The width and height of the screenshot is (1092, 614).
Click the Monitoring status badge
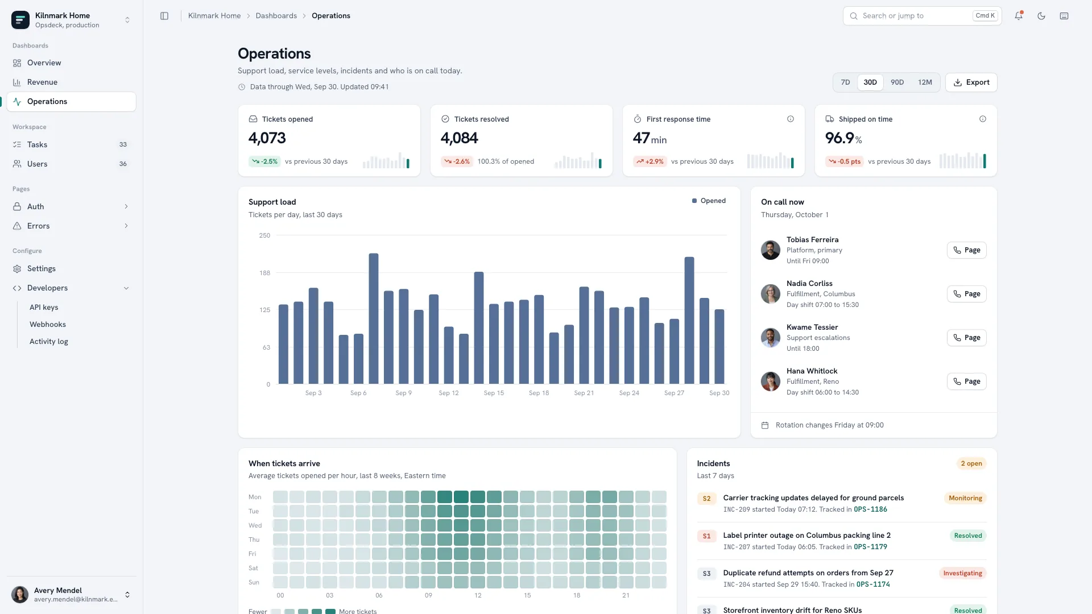[965, 498]
